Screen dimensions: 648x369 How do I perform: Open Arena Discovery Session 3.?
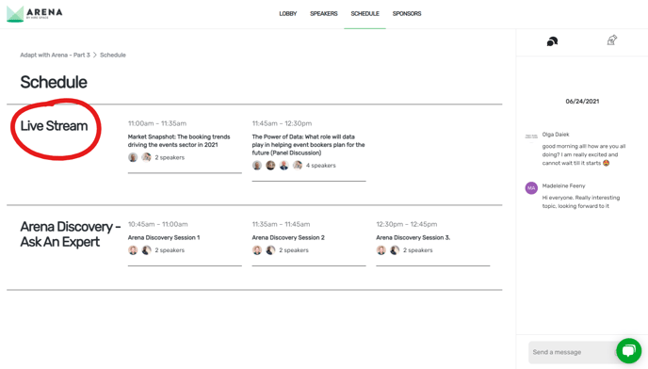(x=413, y=237)
